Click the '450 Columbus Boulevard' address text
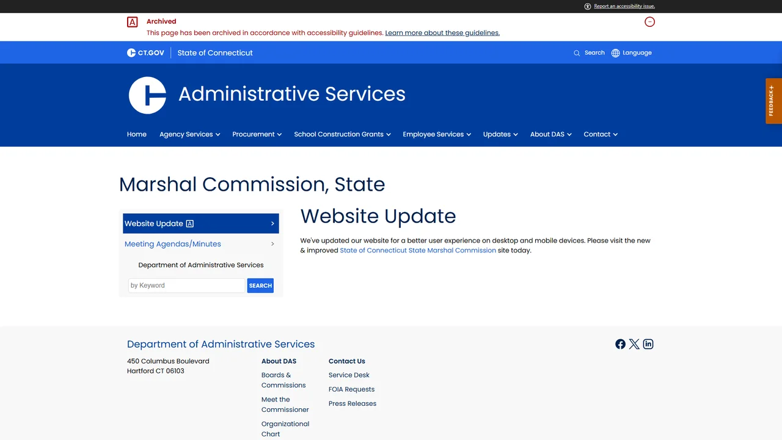This screenshot has height=440, width=782. point(168,361)
